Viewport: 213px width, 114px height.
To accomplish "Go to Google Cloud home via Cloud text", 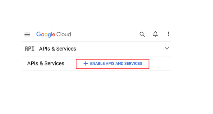I will coord(64,34).
